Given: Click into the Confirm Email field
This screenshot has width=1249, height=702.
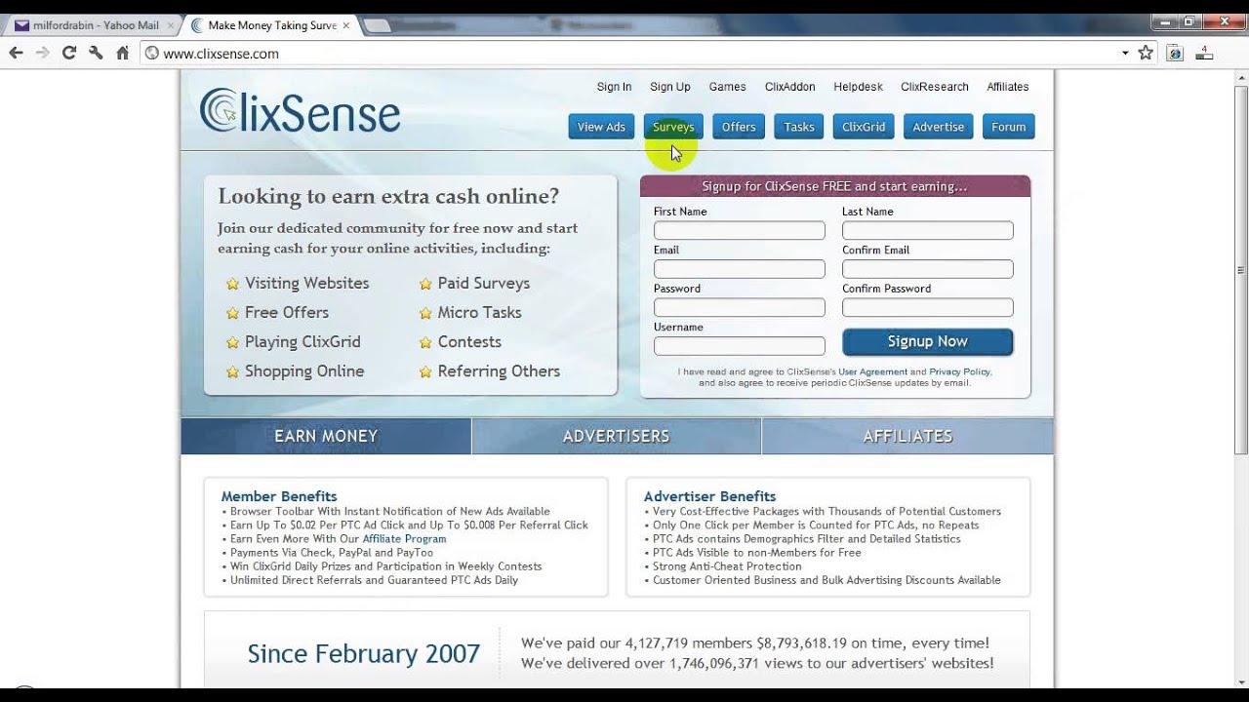Looking at the screenshot, I should (x=928, y=269).
